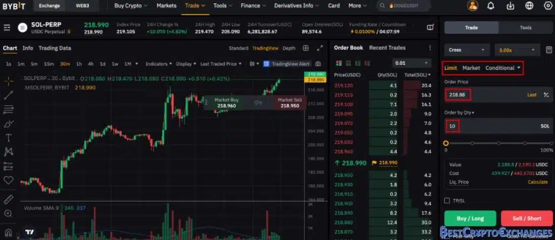Click Market Buy 218.960 on chart

pyautogui.click(x=227, y=103)
